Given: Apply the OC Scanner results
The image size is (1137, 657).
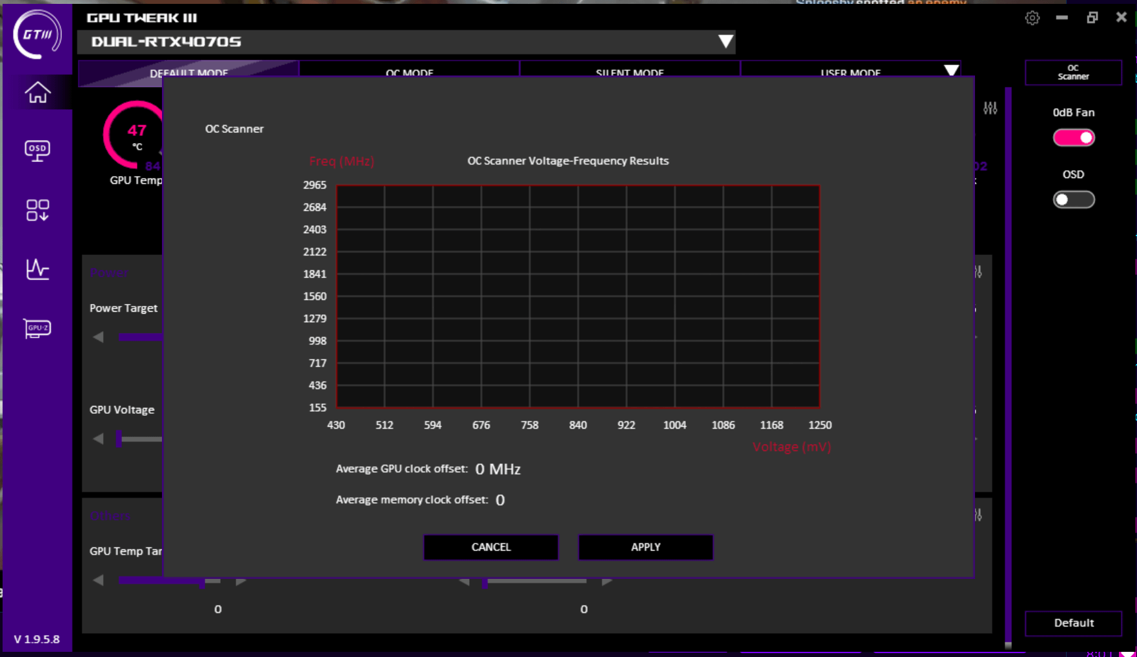Looking at the screenshot, I should click(x=646, y=547).
